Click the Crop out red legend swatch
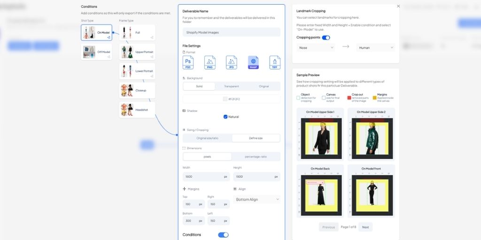 [x=349, y=97]
